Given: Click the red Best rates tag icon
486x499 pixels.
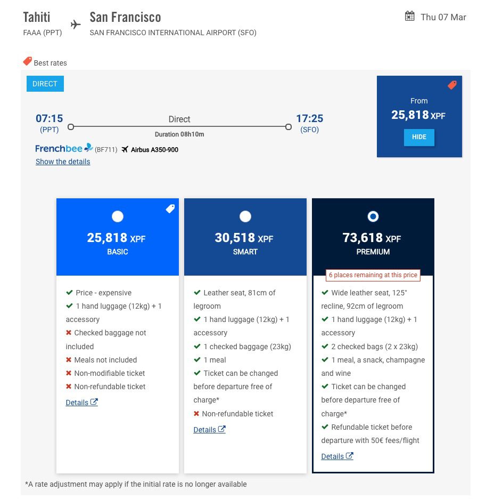Looking at the screenshot, I should (27, 61).
